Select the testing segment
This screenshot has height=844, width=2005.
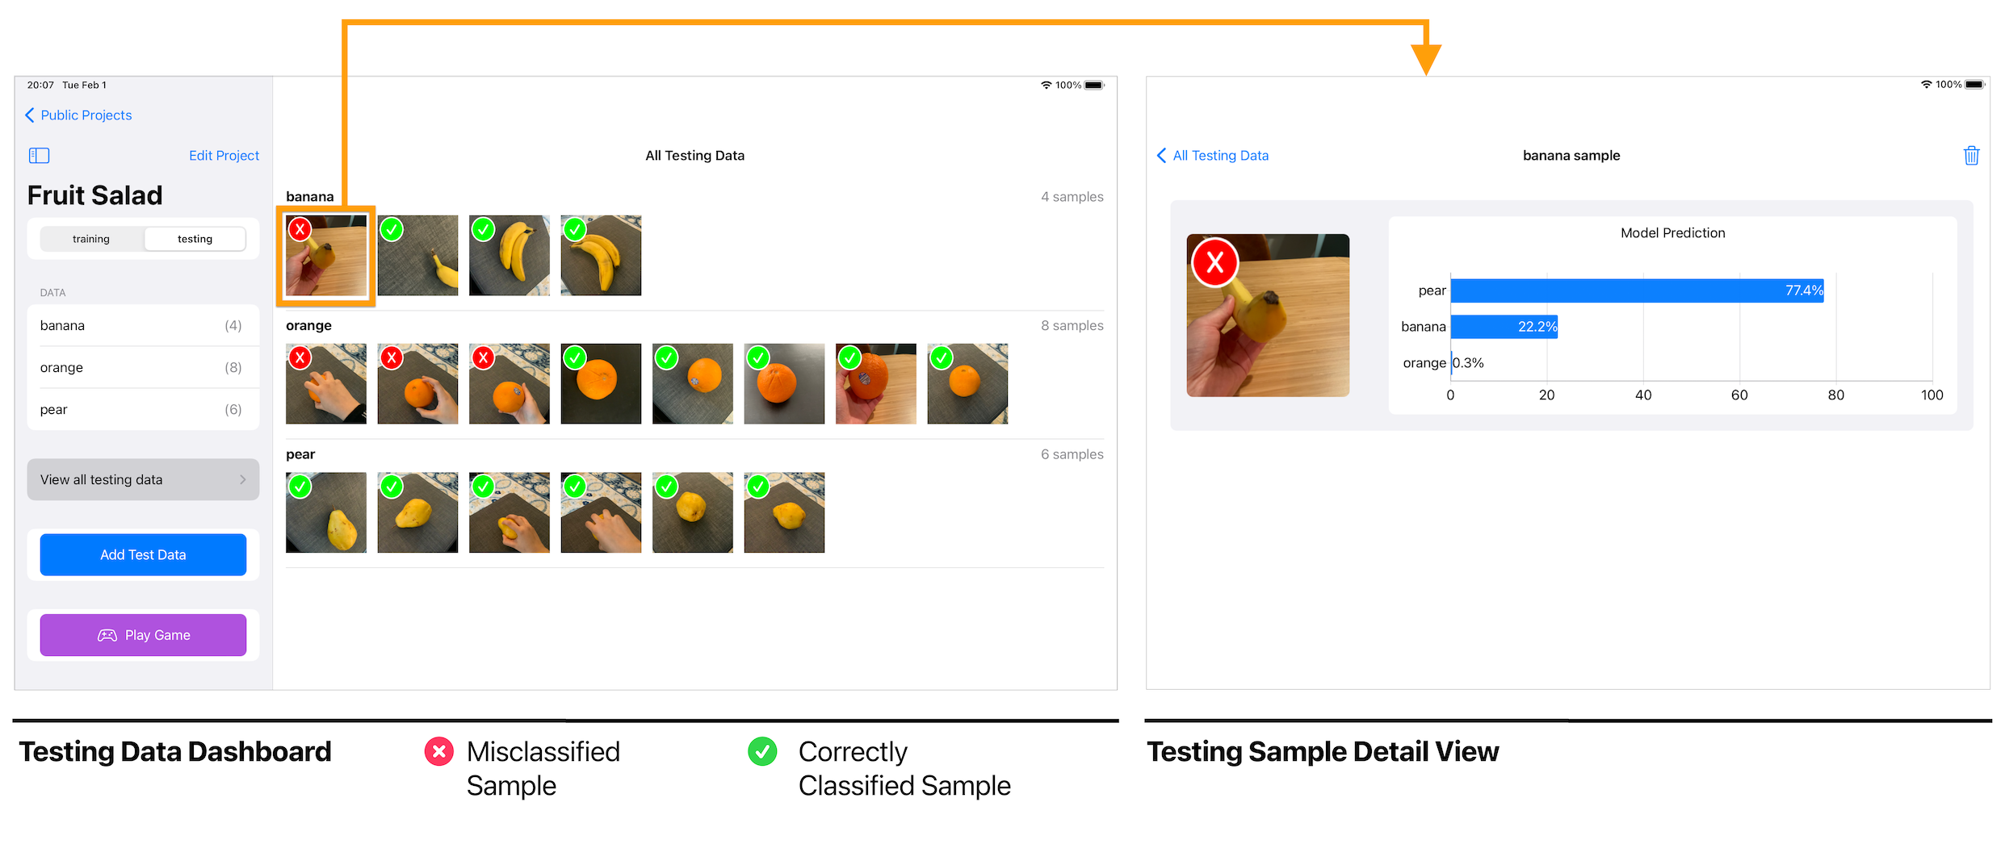click(x=195, y=239)
